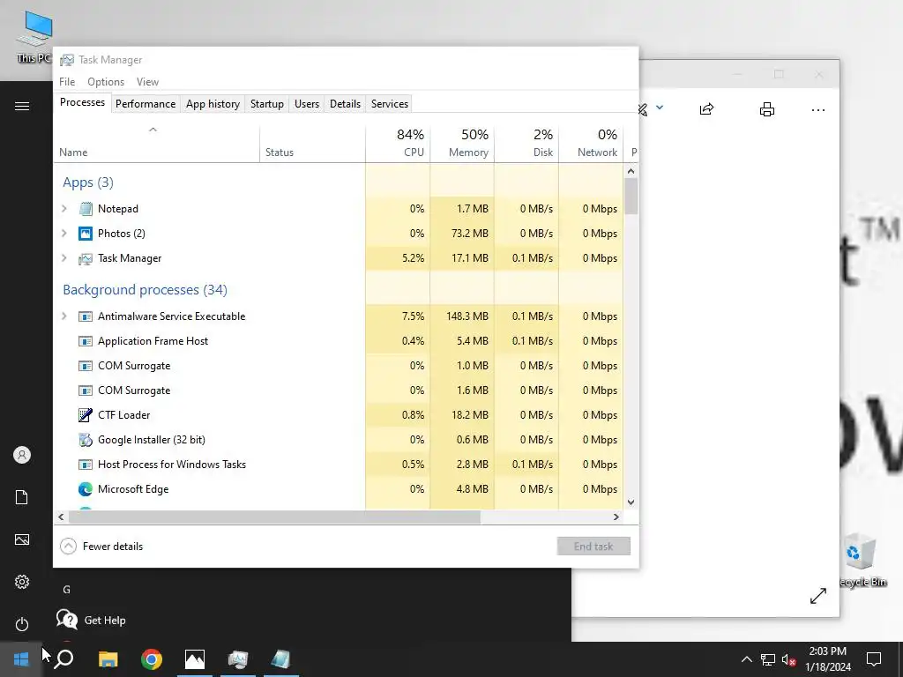Image resolution: width=903 pixels, height=677 pixels.
Task: Open Documents from Start menu sidebar
Action: coord(22,497)
